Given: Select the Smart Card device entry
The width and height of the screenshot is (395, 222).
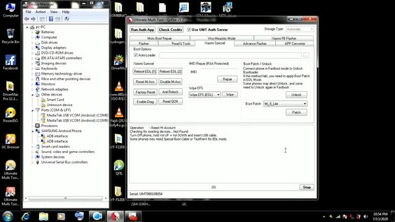Looking at the screenshot, I should click(x=55, y=100).
